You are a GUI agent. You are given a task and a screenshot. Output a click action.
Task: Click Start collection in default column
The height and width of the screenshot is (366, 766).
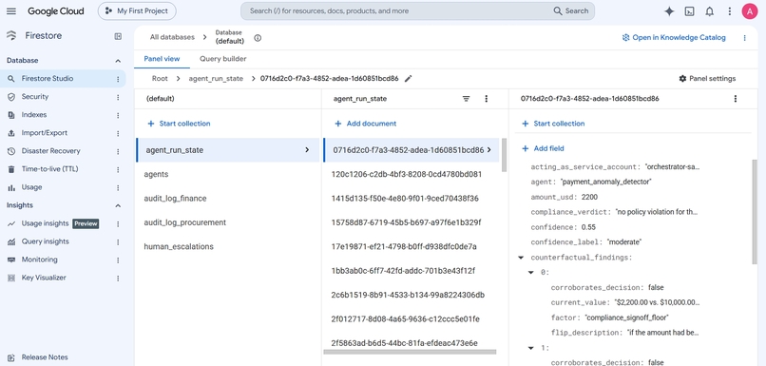[x=179, y=124]
